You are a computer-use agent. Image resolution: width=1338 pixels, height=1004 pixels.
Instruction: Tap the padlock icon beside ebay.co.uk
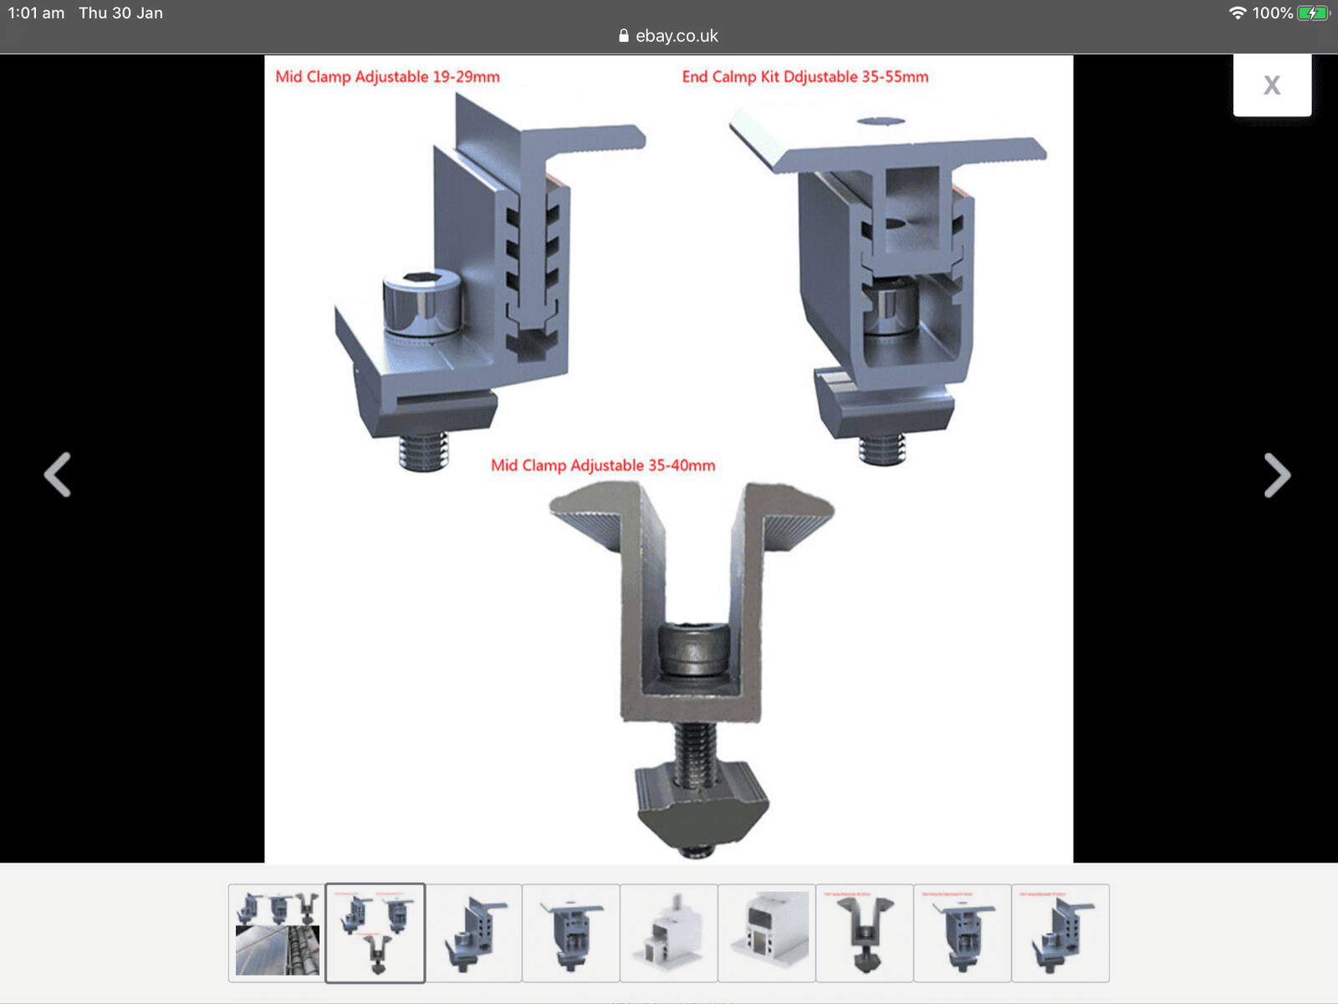(x=624, y=36)
